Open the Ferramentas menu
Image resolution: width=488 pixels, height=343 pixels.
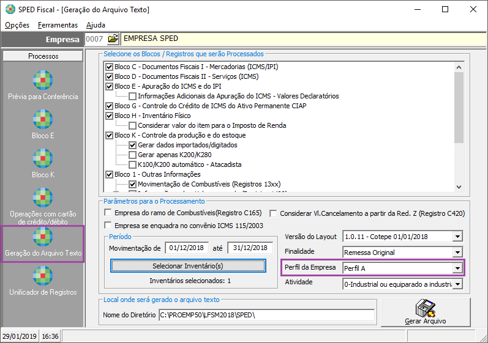[x=58, y=25]
